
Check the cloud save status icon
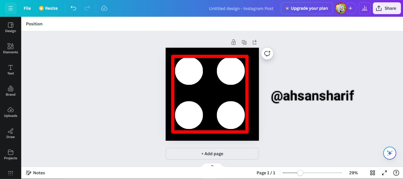point(104,8)
